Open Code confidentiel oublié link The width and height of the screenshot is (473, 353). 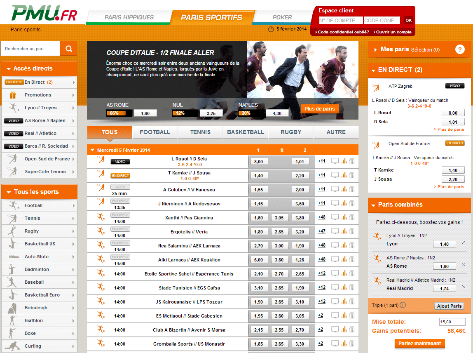point(343,32)
